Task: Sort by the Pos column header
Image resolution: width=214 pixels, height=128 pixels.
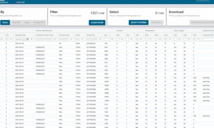Action: (7, 35)
